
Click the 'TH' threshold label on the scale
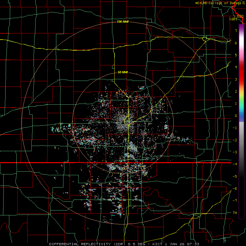pos(235,213)
